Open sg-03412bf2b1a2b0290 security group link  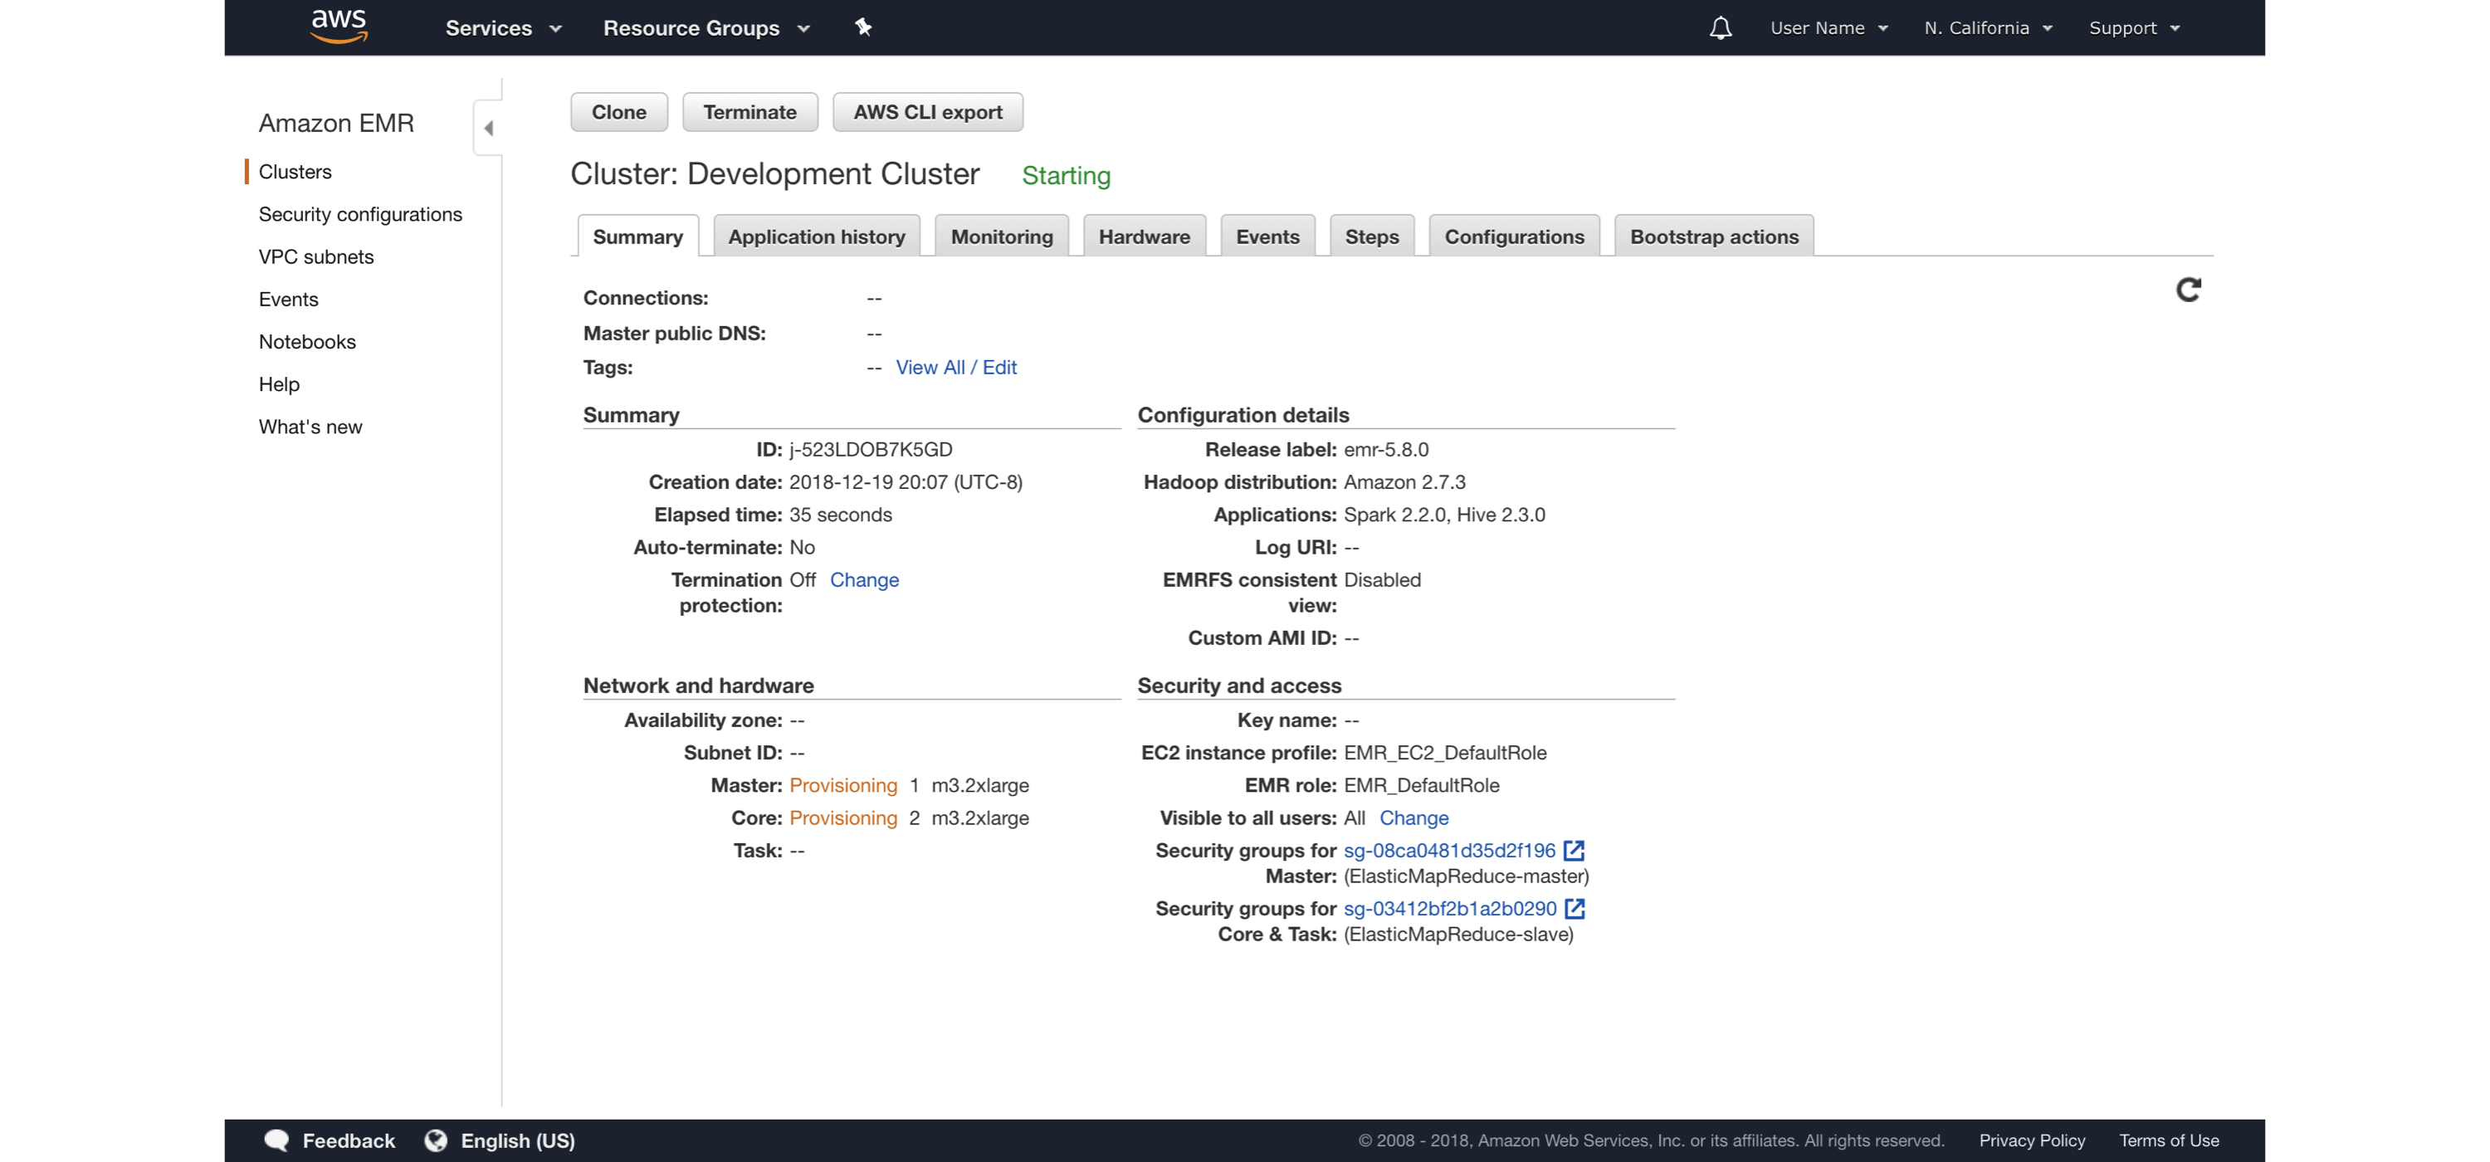tap(1450, 909)
